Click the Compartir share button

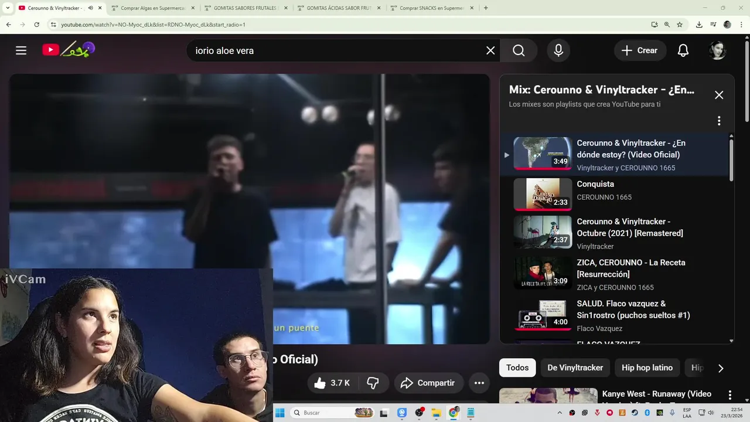[428, 383]
